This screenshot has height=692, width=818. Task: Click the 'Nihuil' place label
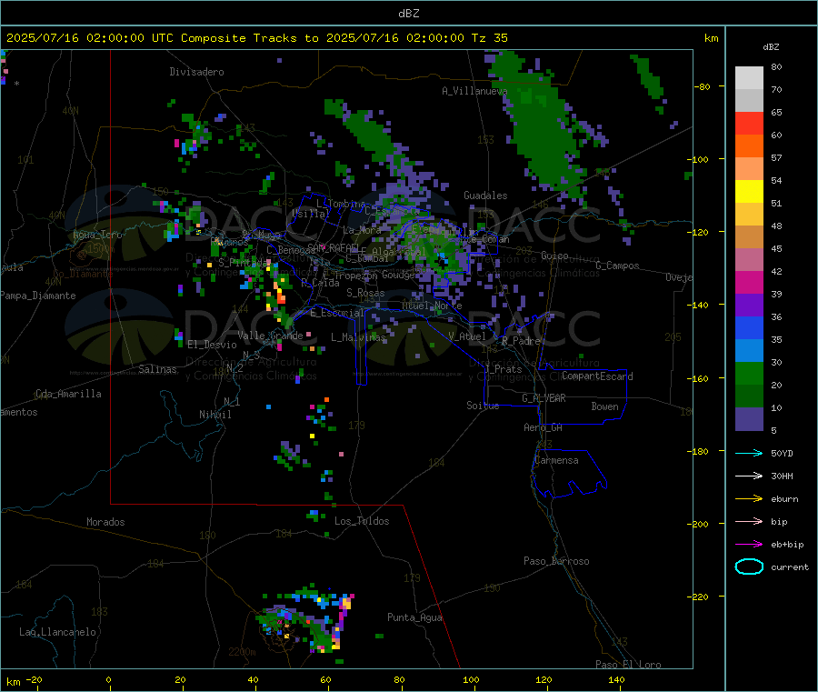(214, 415)
